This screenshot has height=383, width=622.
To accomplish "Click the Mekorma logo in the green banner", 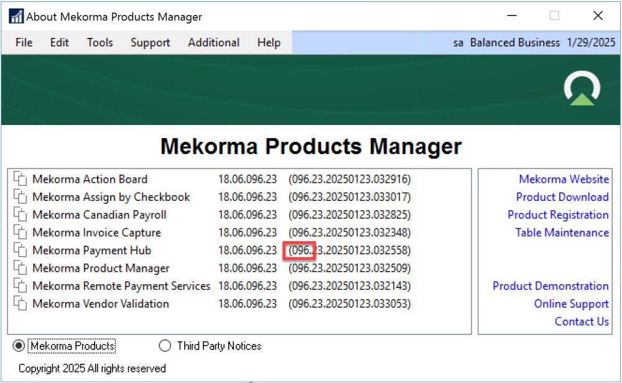I will (x=582, y=90).
